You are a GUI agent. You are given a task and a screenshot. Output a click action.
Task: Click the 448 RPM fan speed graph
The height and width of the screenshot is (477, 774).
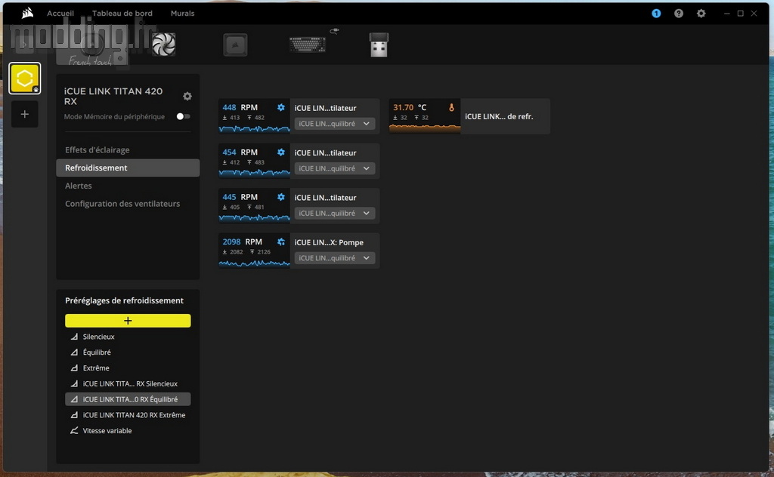click(254, 128)
